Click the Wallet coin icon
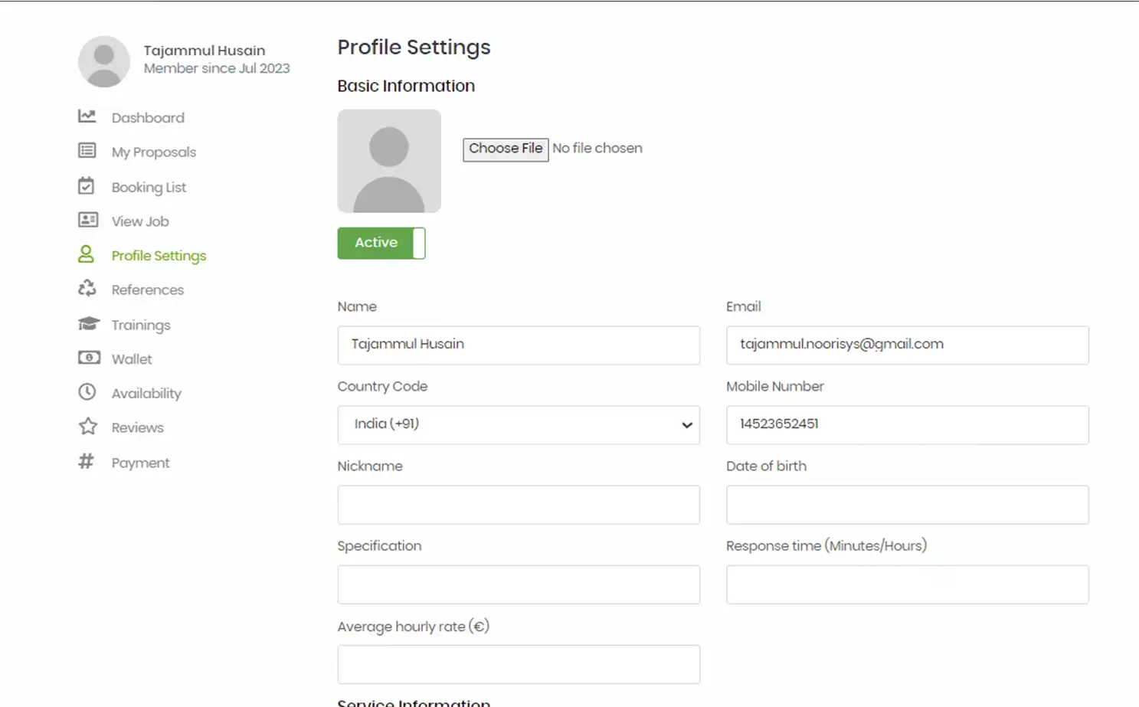 (x=88, y=358)
